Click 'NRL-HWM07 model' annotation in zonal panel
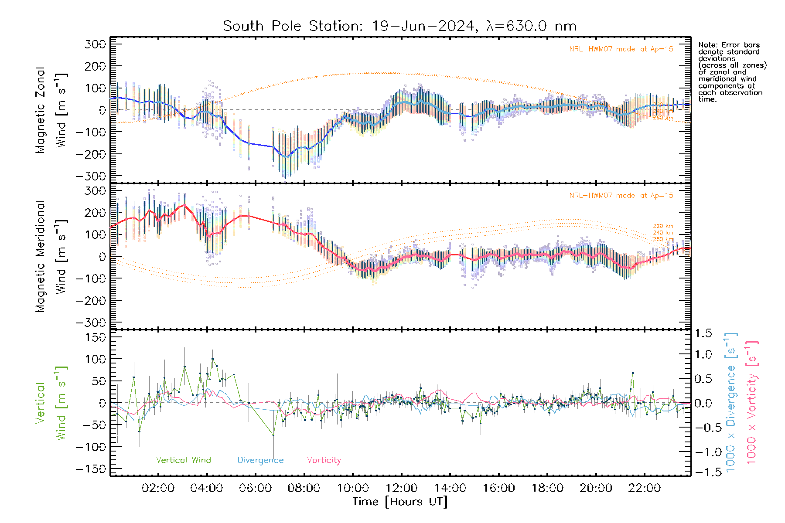Image resolution: width=785 pixels, height=523 pixels. point(621,49)
